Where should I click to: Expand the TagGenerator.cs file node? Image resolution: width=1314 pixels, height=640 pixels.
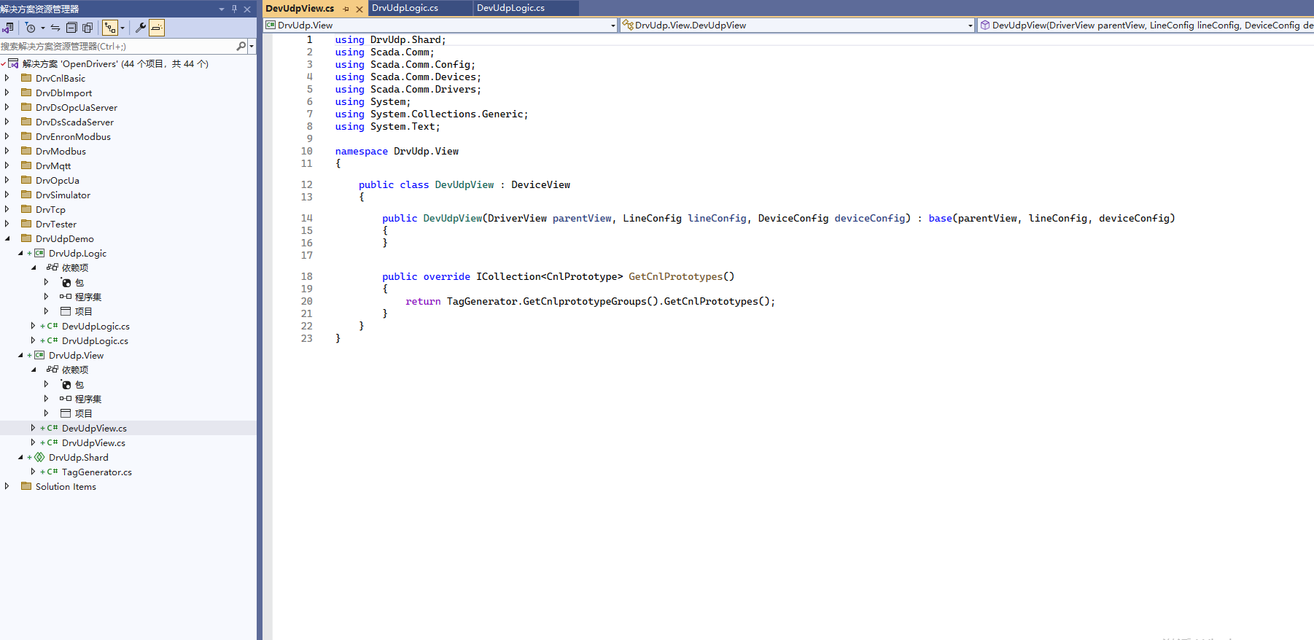(34, 472)
